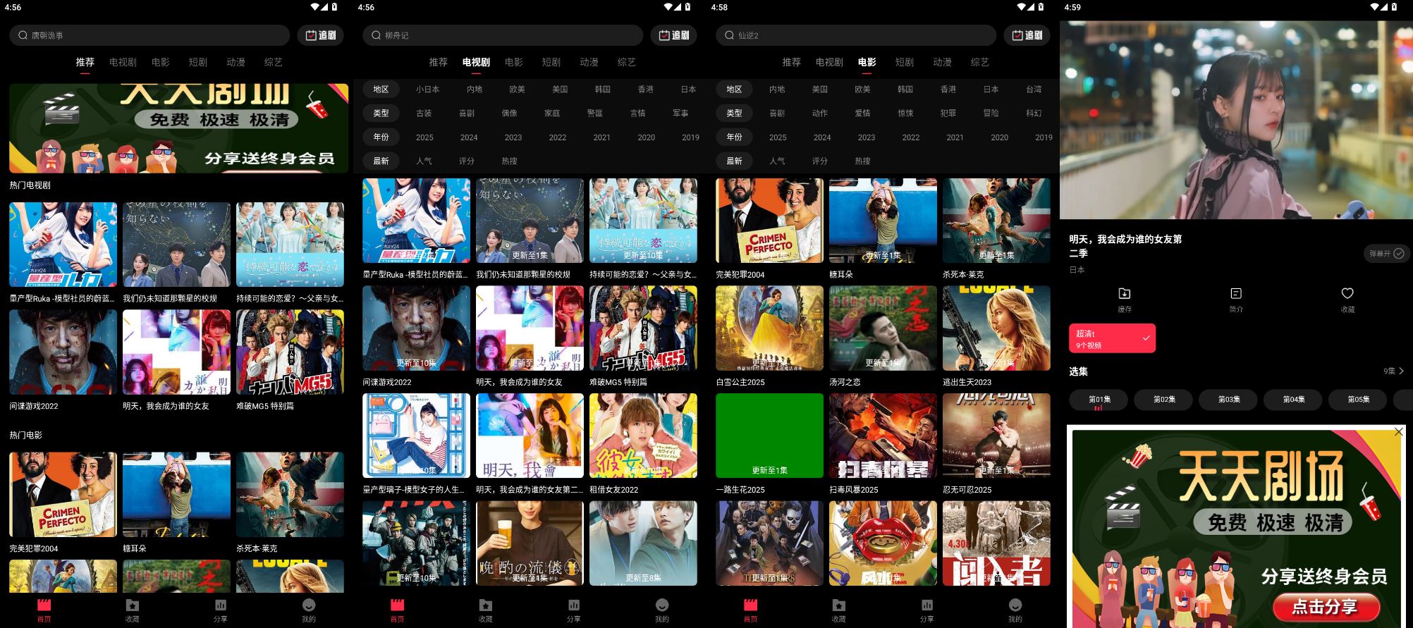The width and height of the screenshot is (1413, 628).
Task: Tap 追剧 calendar button on the 电视剧 screen
Action: (x=674, y=35)
